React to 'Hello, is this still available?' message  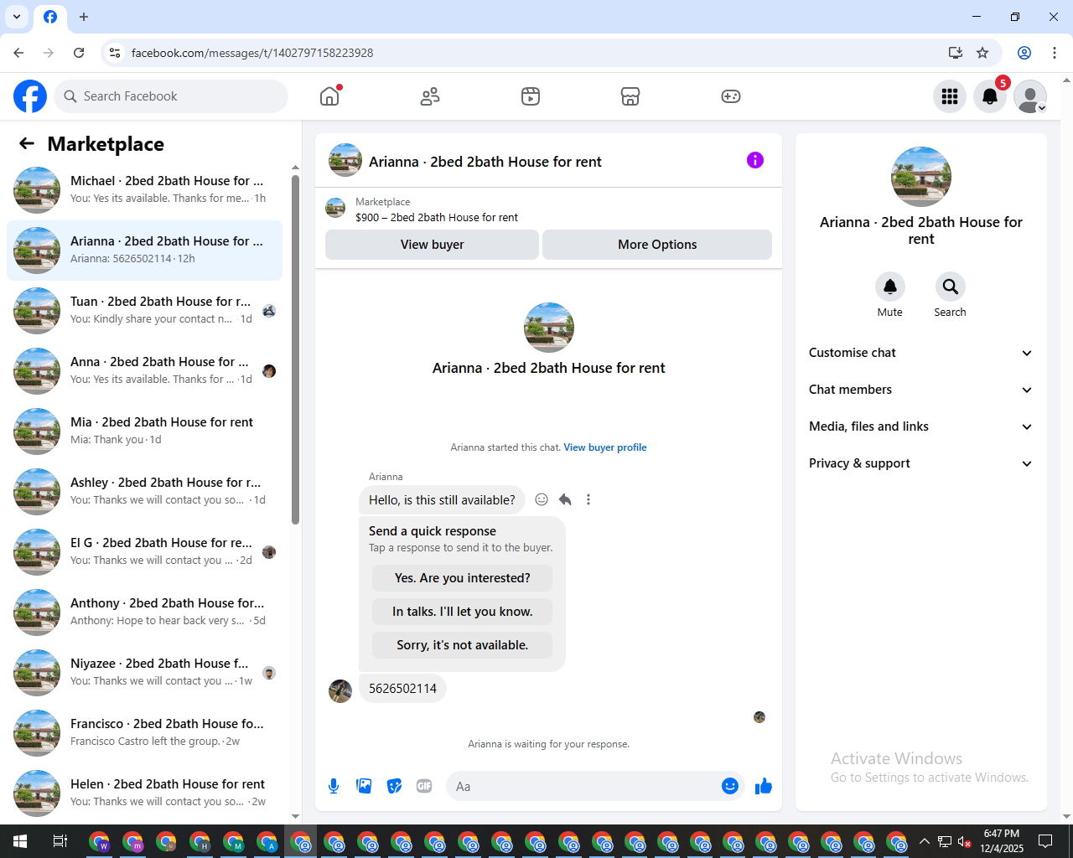(x=542, y=499)
